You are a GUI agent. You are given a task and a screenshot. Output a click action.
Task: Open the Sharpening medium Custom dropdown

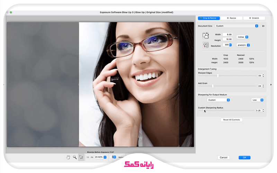pyautogui.click(x=218, y=100)
